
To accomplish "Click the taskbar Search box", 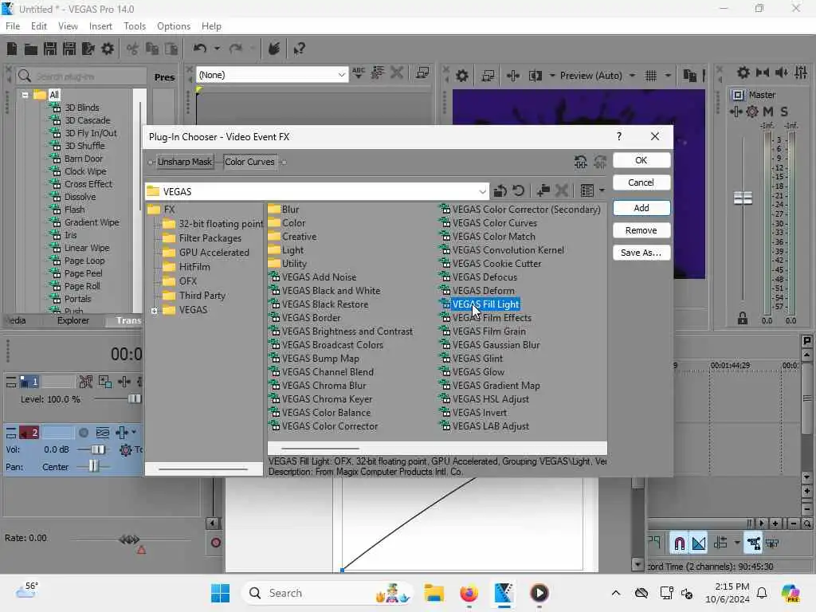I will pos(327,593).
